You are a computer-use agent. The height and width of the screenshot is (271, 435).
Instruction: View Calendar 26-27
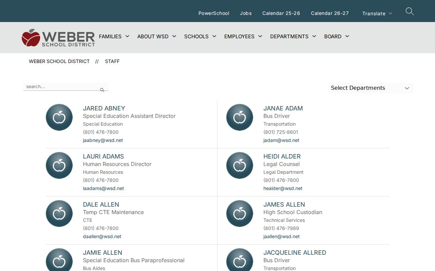click(x=330, y=13)
